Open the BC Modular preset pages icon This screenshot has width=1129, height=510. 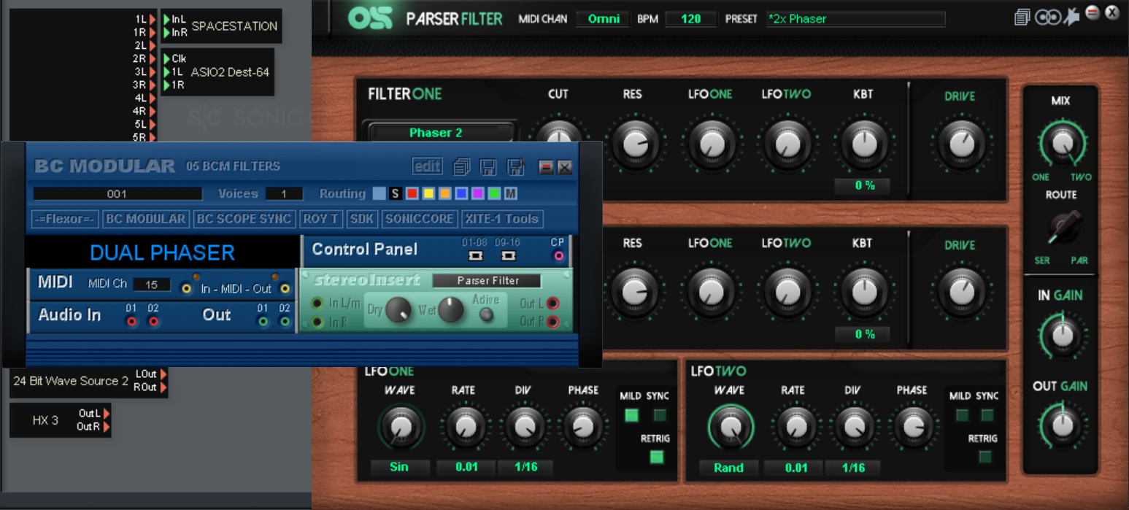(461, 167)
